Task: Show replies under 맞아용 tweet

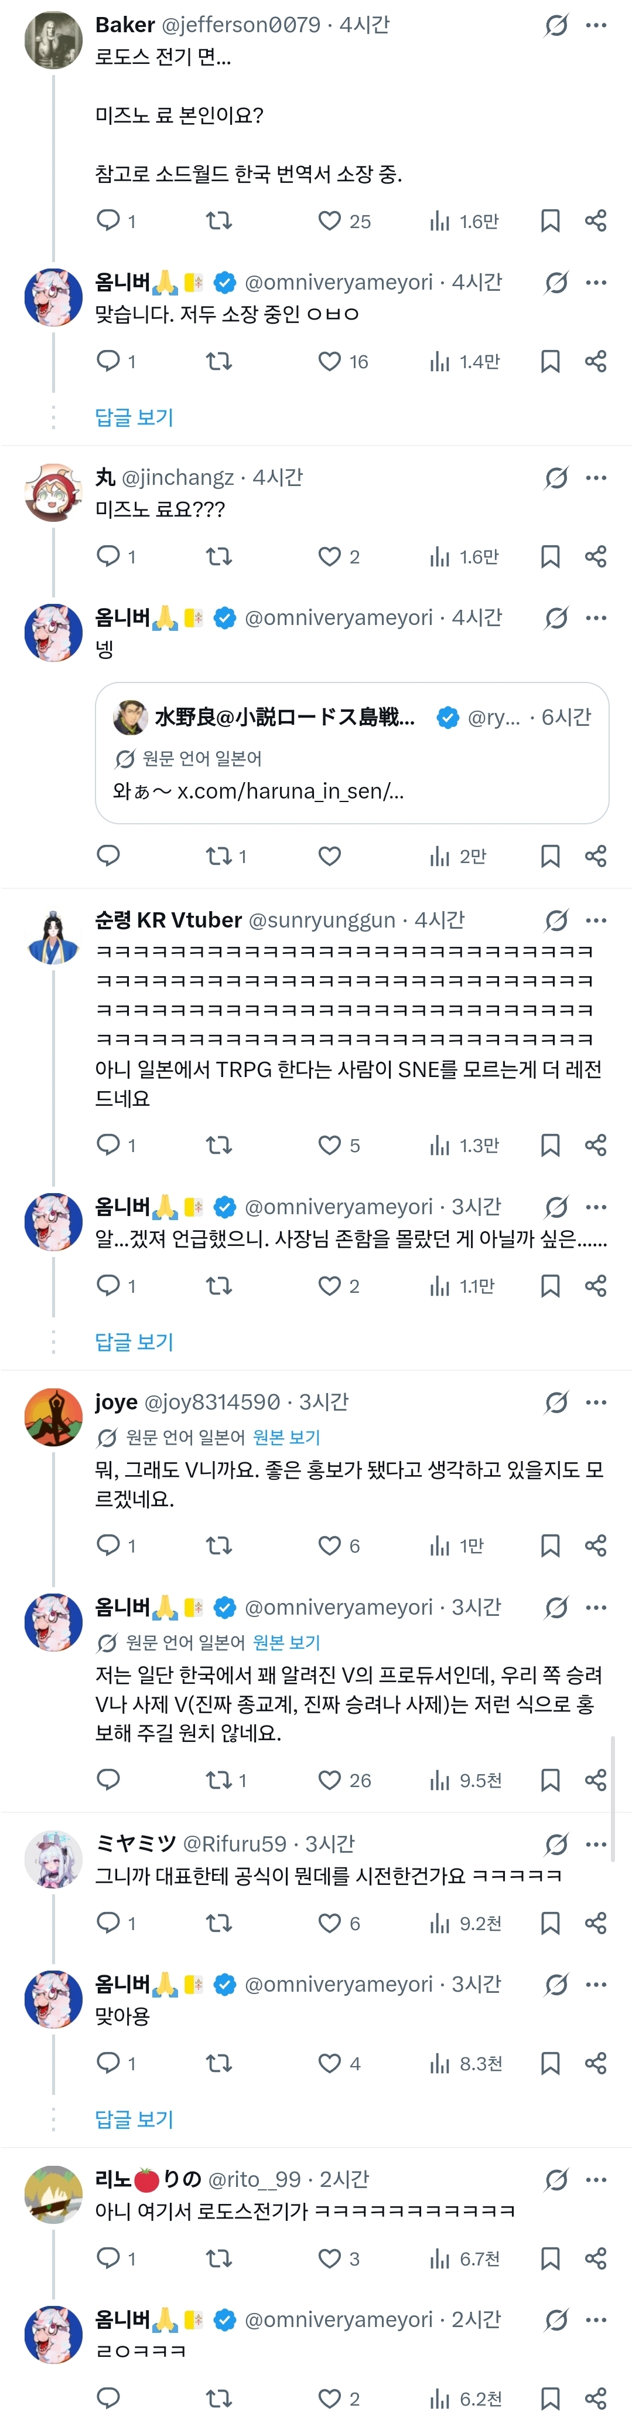Action: [x=134, y=2119]
